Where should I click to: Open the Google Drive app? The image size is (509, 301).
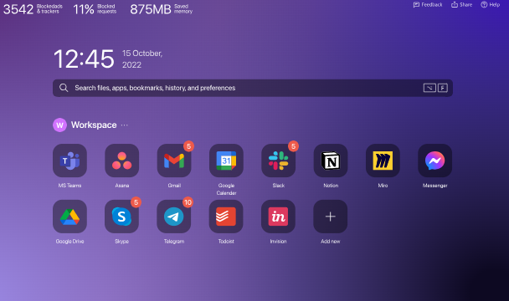[x=69, y=217]
